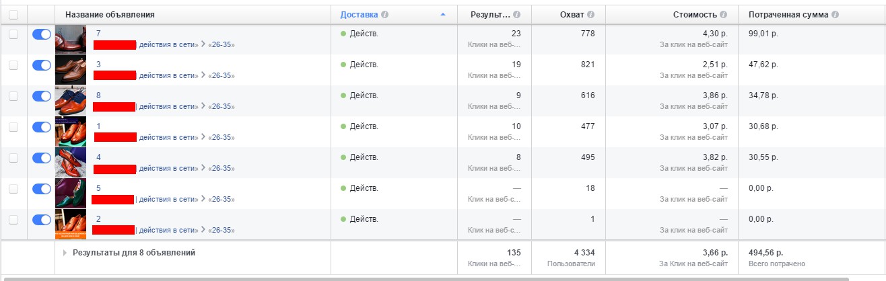Open green shoe thumbnail of ad 5
Screen dimensions: 886x281
71,194
